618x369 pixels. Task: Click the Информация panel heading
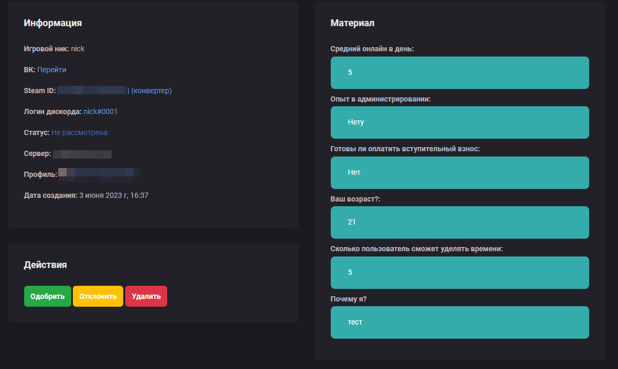pos(53,23)
